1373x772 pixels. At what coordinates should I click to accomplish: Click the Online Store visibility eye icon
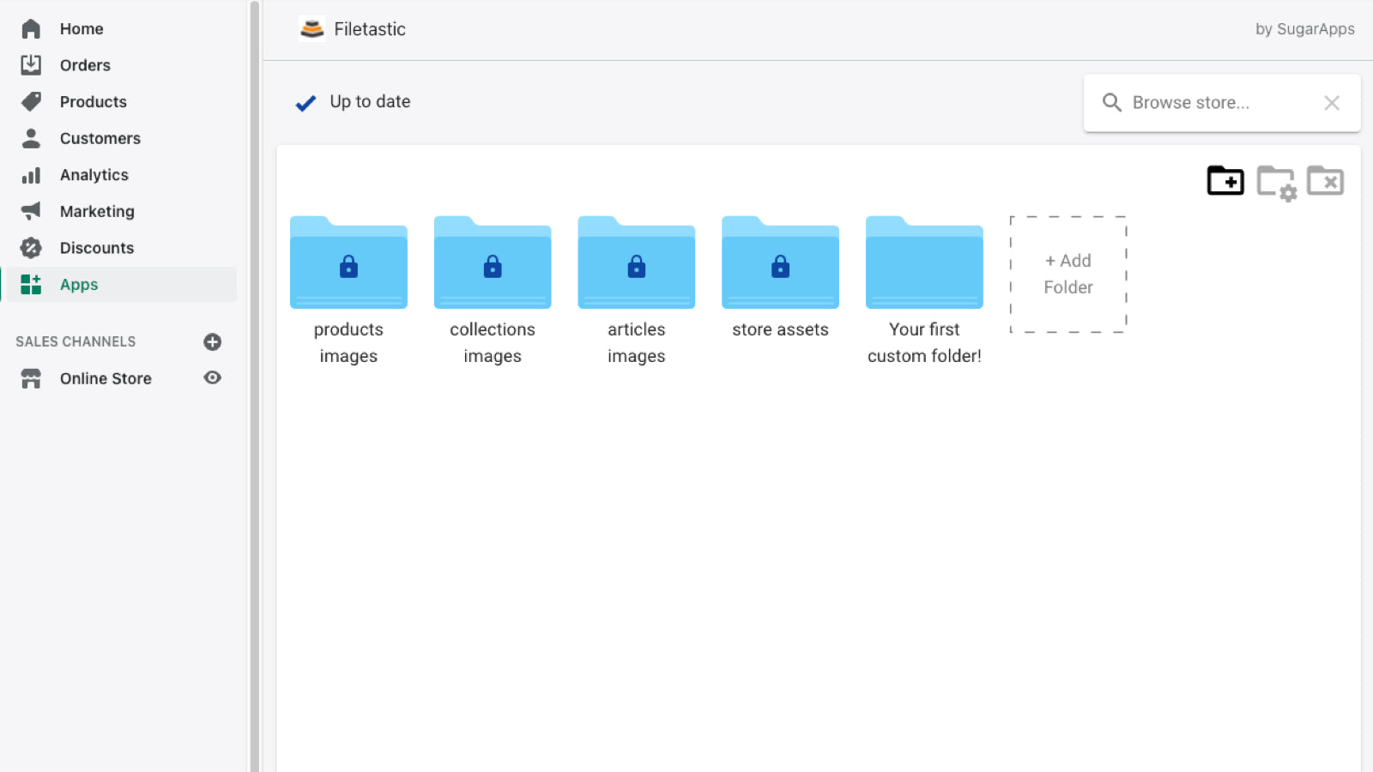[212, 377]
